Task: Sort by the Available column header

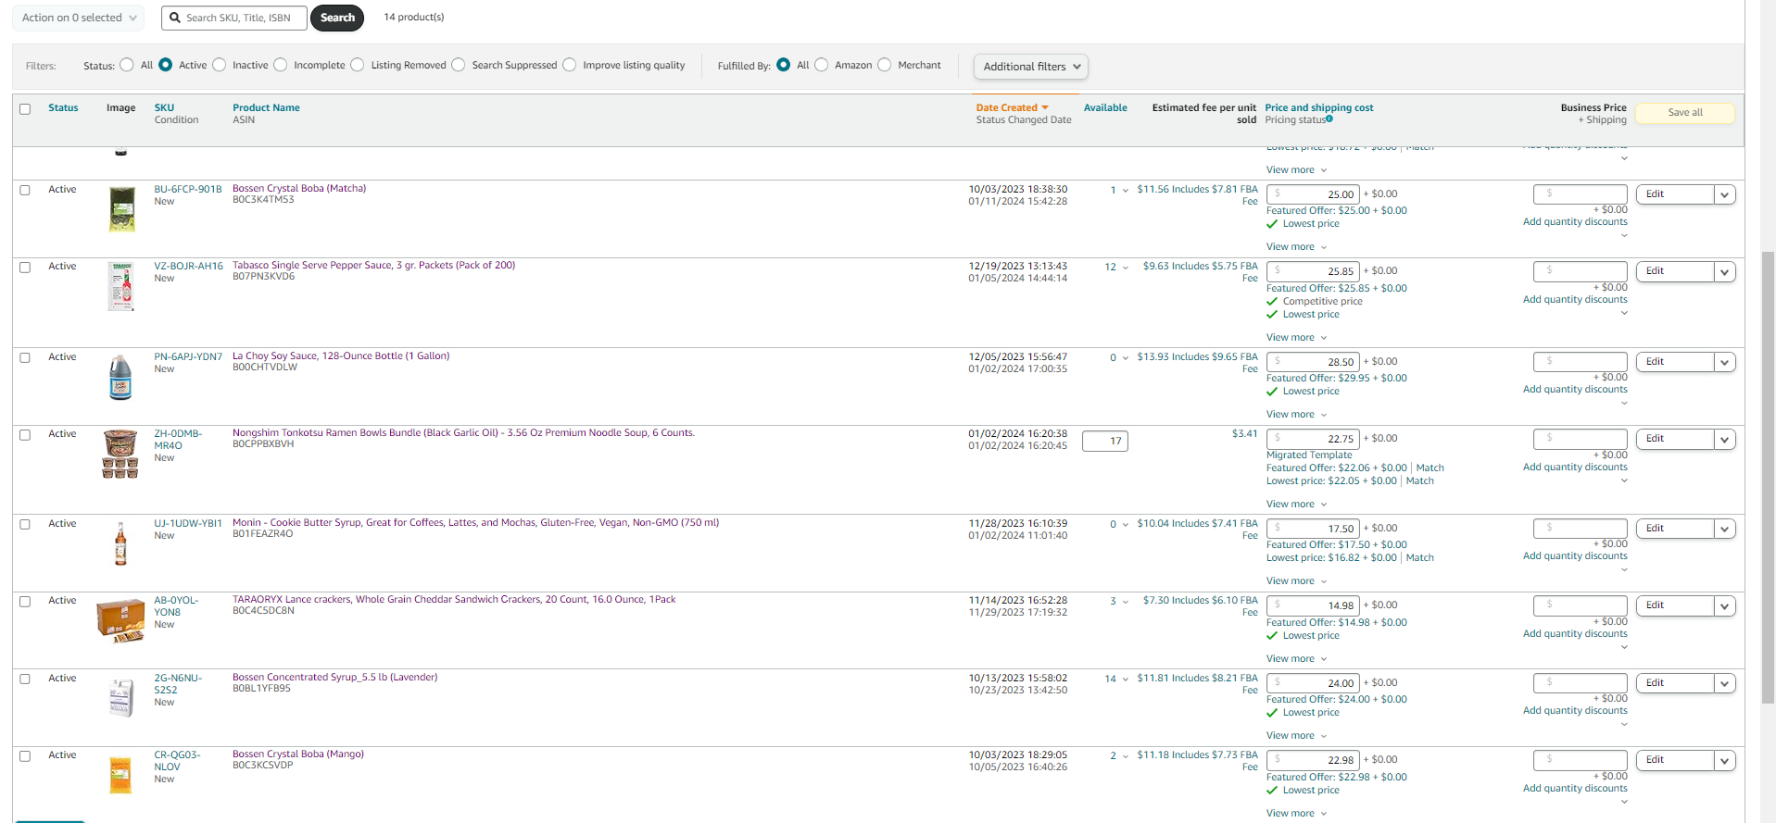Action: (x=1105, y=108)
